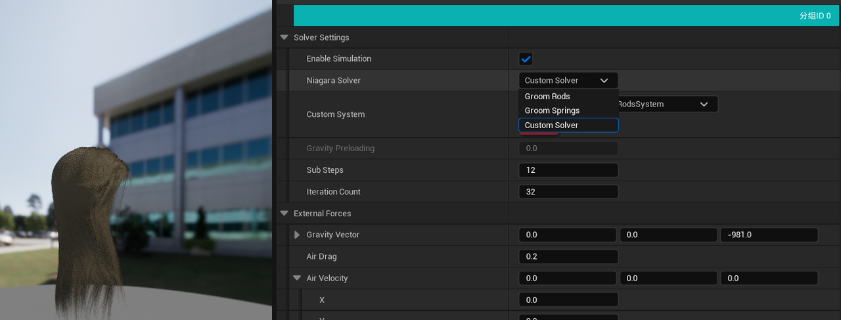841x320 pixels.
Task: Click the Gravity Vector Z field showing -981.0
Action: 769,235
